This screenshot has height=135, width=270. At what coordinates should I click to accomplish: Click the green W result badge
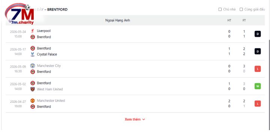[x=258, y=86]
